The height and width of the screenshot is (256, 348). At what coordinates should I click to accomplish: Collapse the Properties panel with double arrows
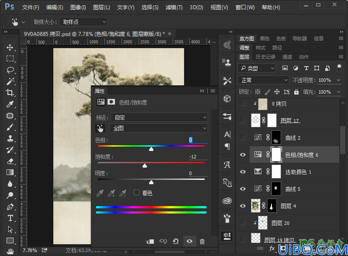coord(202,91)
